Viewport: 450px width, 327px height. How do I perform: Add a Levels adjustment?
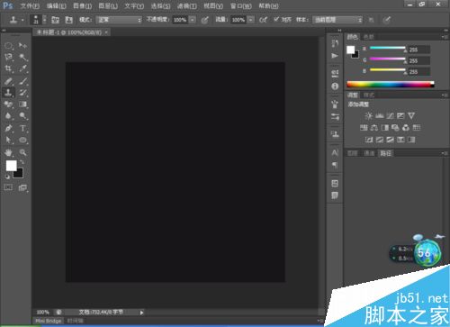point(380,116)
